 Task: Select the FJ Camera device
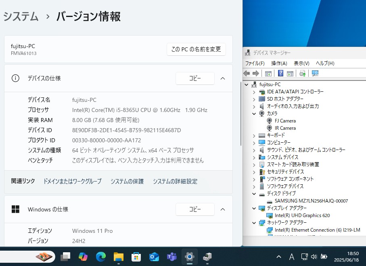point(285,121)
